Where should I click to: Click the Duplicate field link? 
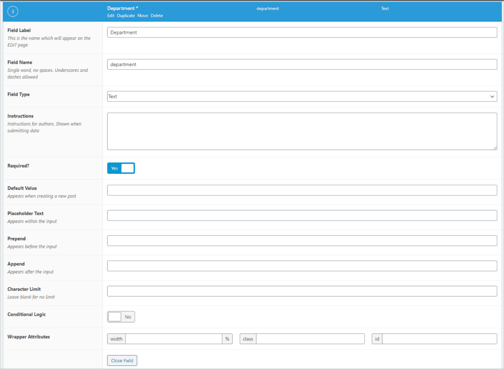coord(126,16)
